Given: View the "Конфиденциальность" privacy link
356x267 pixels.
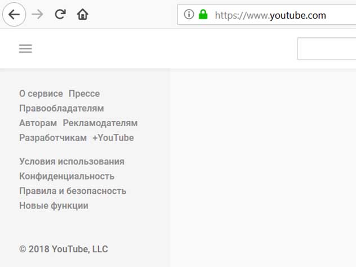Looking at the screenshot, I should 66,176.
